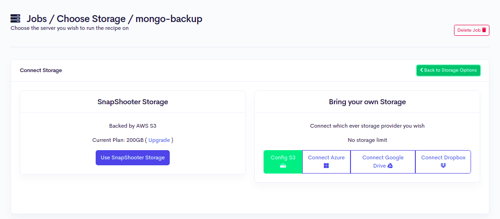Click the 'No storage limit' text
500x219 pixels.
click(x=368, y=140)
